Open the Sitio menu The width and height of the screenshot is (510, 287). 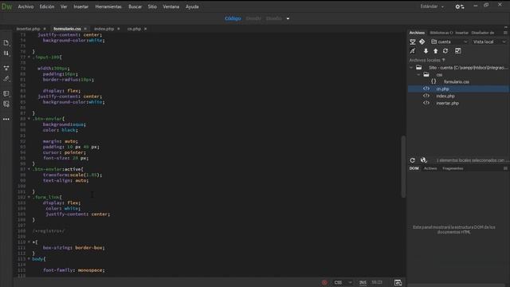coord(152,6)
